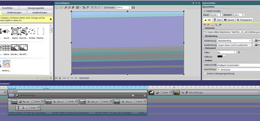Toggle the 'Objekt anzeigen' checkbox

pyautogui.click(x=204, y=11)
